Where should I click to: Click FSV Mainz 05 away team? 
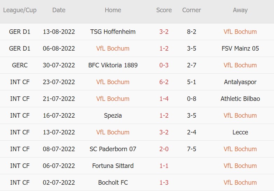pos(240,49)
